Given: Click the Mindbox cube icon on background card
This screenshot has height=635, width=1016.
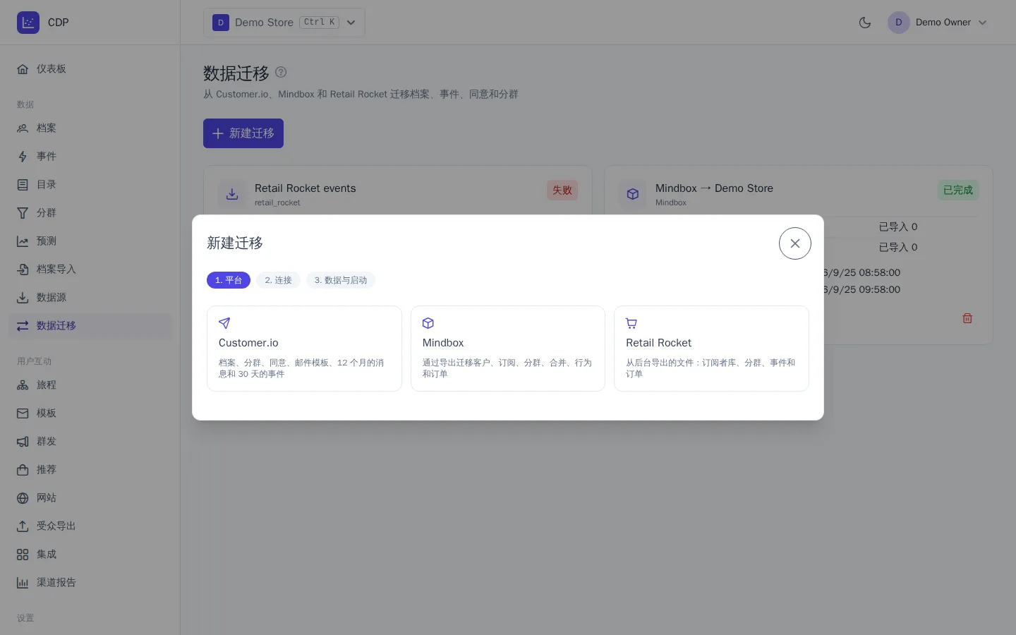Looking at the screenshot, I should click(x=633, y=194).
